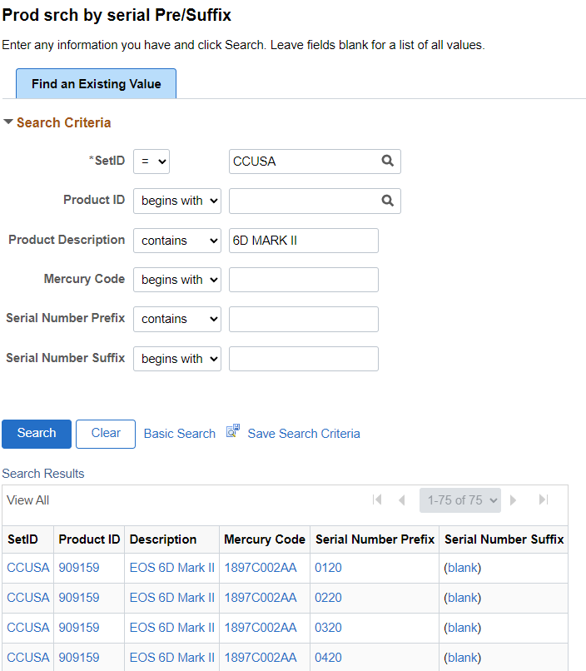Viewport: 586px width, 671px height.
Task: Switch to Basic Search
Action: (179, 434)
